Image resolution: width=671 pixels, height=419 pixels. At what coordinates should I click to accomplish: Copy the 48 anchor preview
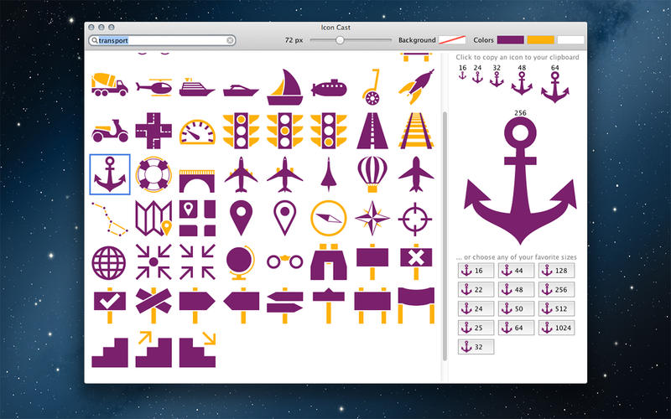(522, 83)
